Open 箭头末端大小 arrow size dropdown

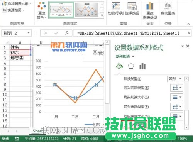click(x=177, y=116)
